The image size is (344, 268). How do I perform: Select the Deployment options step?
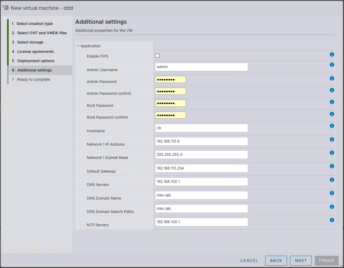[x=36, y=61]
